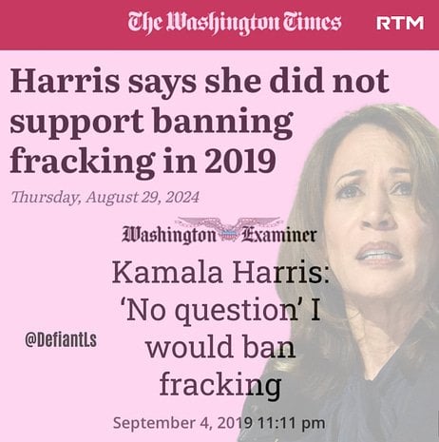This screenshot has height=442, width=439.
Task: Click the "support banning" headline line
Action: coord(151,122)
